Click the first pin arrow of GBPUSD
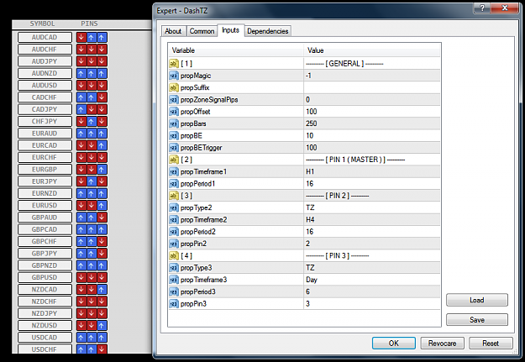Image resolution: width=525 pixels, height=362 pixels. [x=81, y=277]
